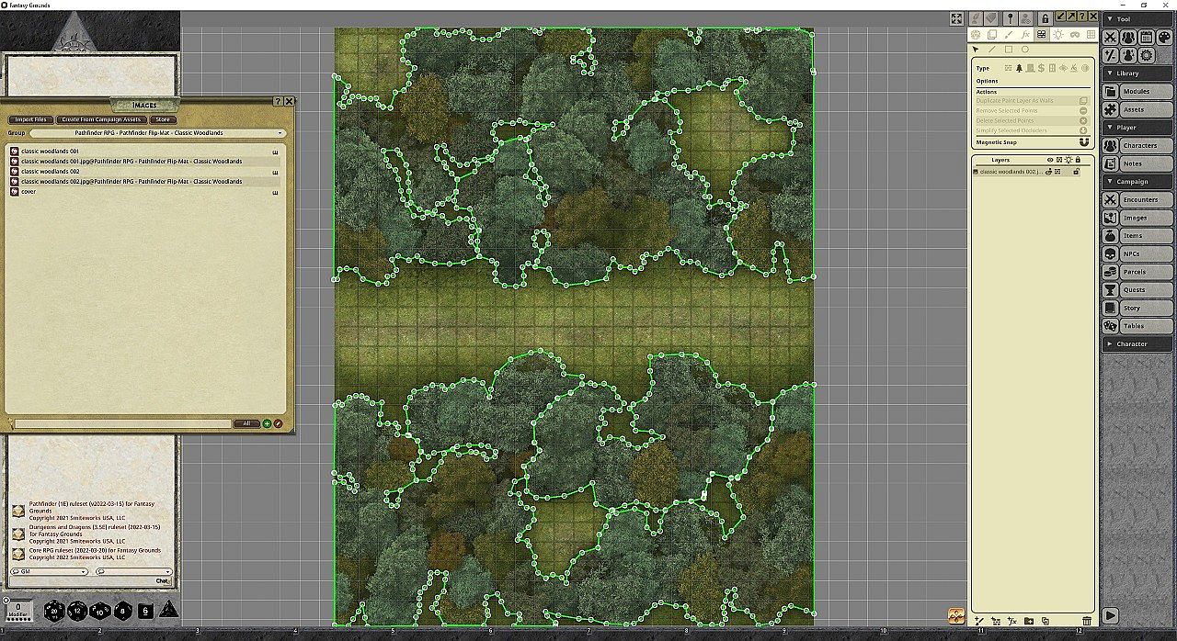Image resolution: width=1177 pixels, height=641 pixels.
Task: Toggle lock on classic woodlands layer
Action: (1076, 172)
